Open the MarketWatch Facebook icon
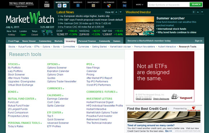Screen dimensions: 209x133 coord(59,5)
